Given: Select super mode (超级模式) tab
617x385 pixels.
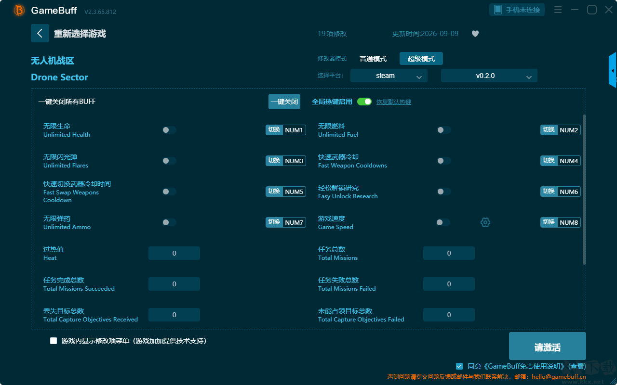Looking at the screenshot, I should click(421, 59).
